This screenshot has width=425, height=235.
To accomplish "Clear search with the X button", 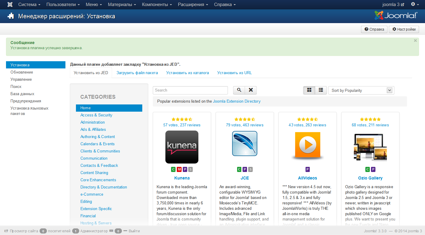I will (x=251, y=90).
